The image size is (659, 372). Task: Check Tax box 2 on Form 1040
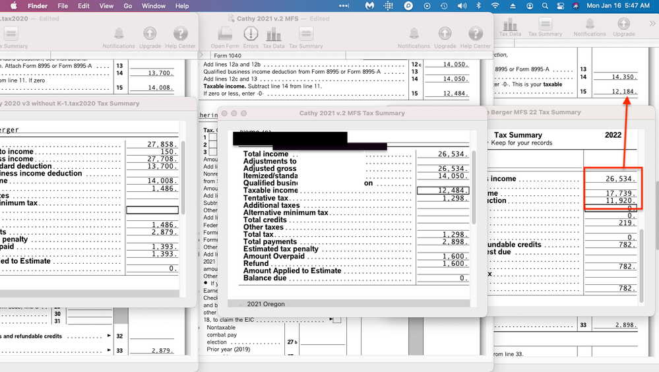pos(213,144)
